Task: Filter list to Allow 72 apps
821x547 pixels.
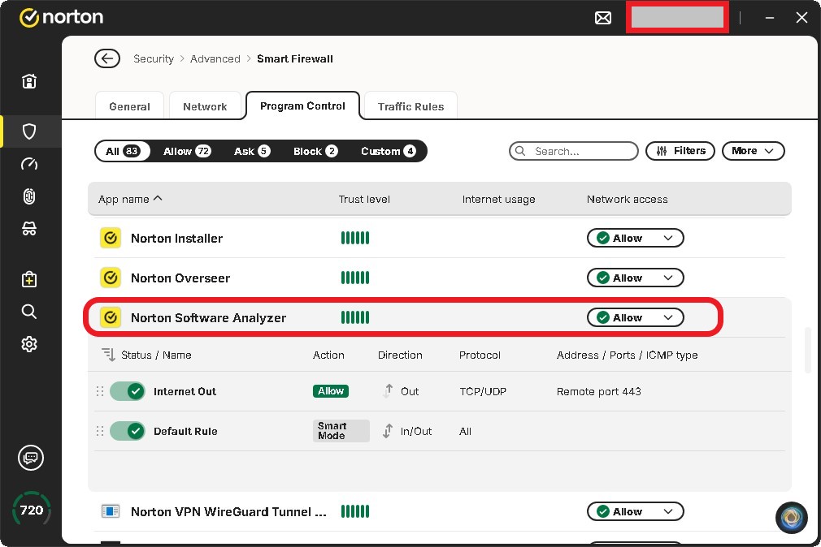Action: point(186,151)
